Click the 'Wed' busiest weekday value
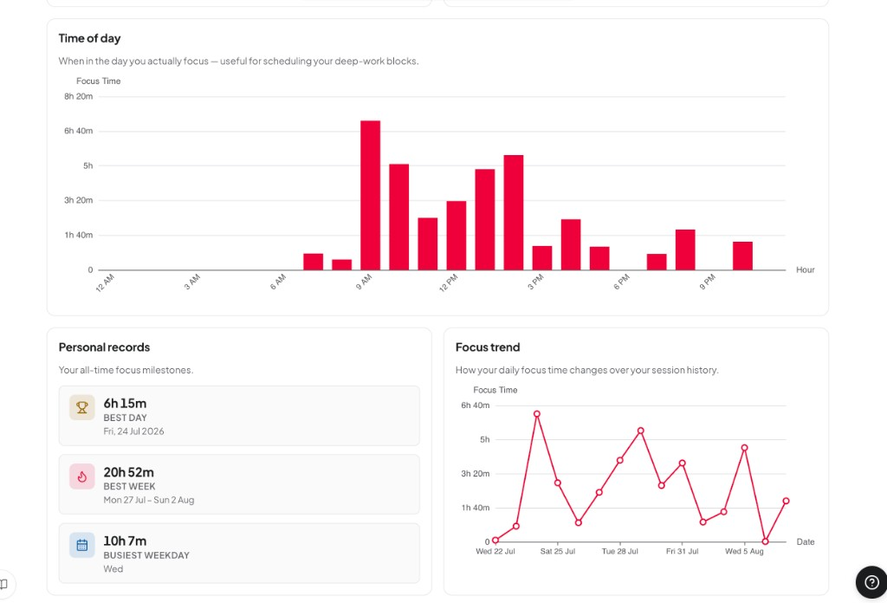Screen dimensions: 887x603 [113, 569]
